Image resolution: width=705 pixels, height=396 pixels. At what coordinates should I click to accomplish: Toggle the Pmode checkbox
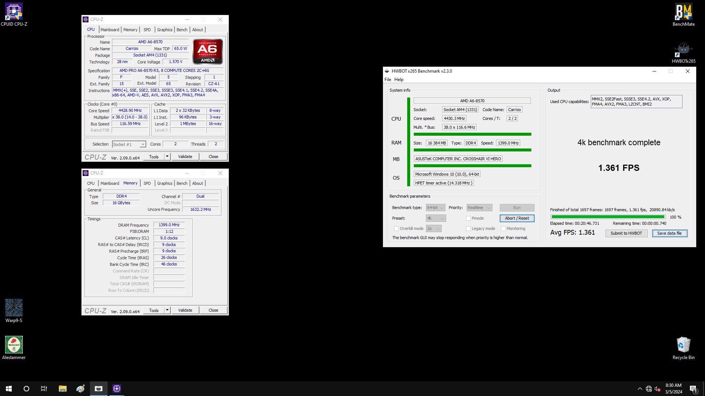pyautogui.click(x=468, y=218)
